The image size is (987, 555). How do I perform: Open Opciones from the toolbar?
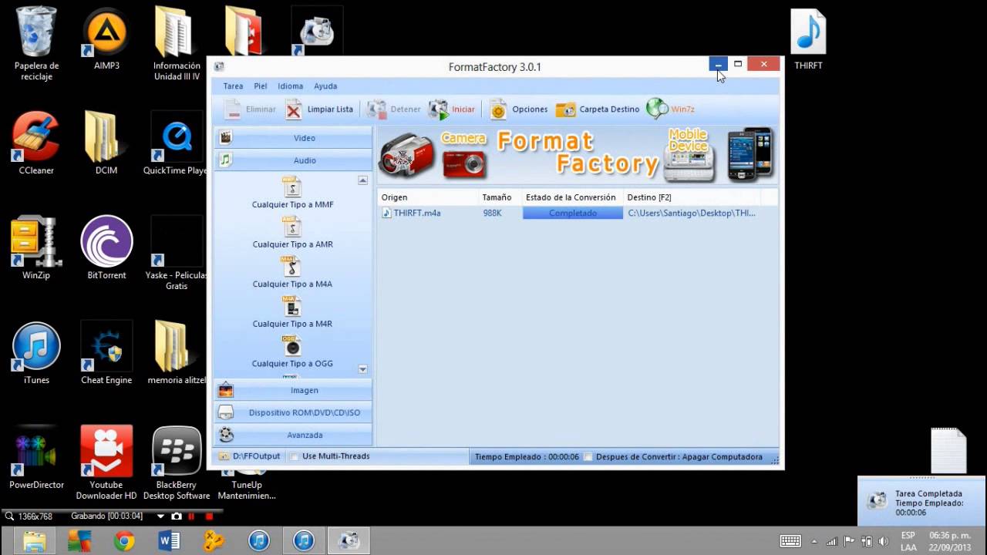click(519, 109)
